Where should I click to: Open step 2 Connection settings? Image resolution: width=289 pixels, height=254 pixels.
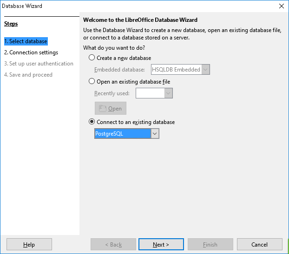point(31,52)
